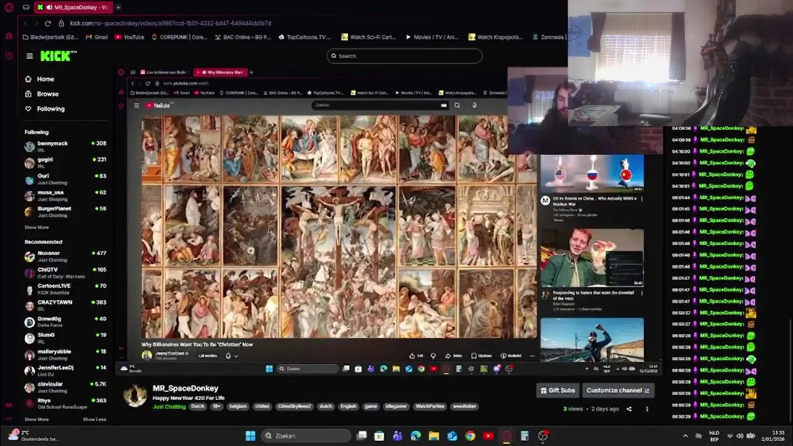Open Google Chrome from the taskbar

(470, 436)
